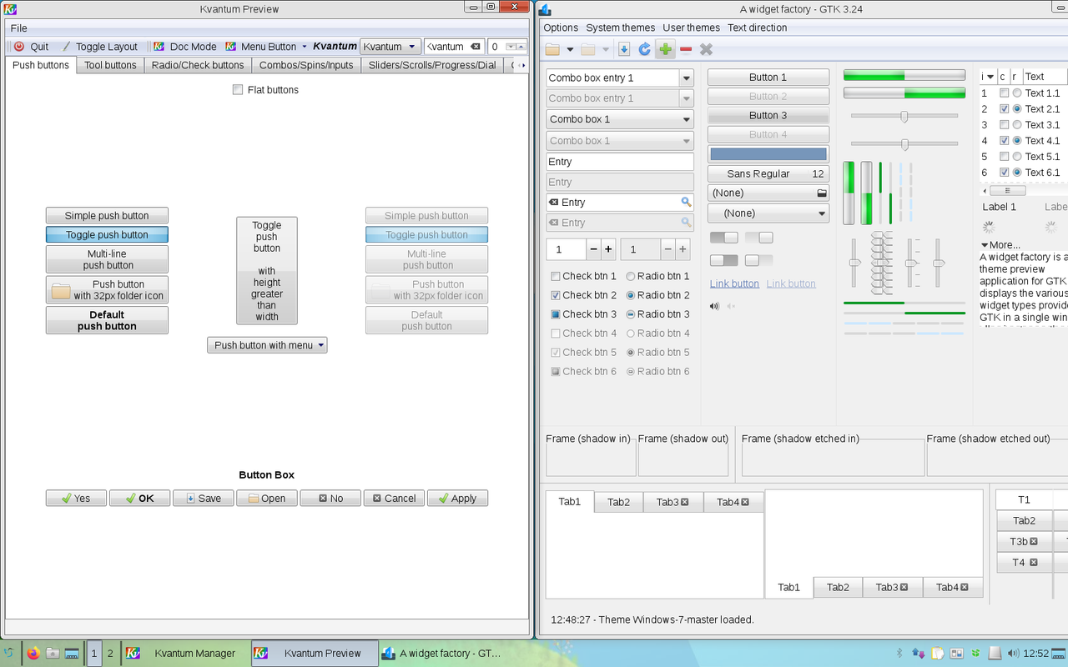Click the Quit power icon in Kvantum Preview
Image resolution: width=1068 pixels, height=667 pixels.
[19, 47]
